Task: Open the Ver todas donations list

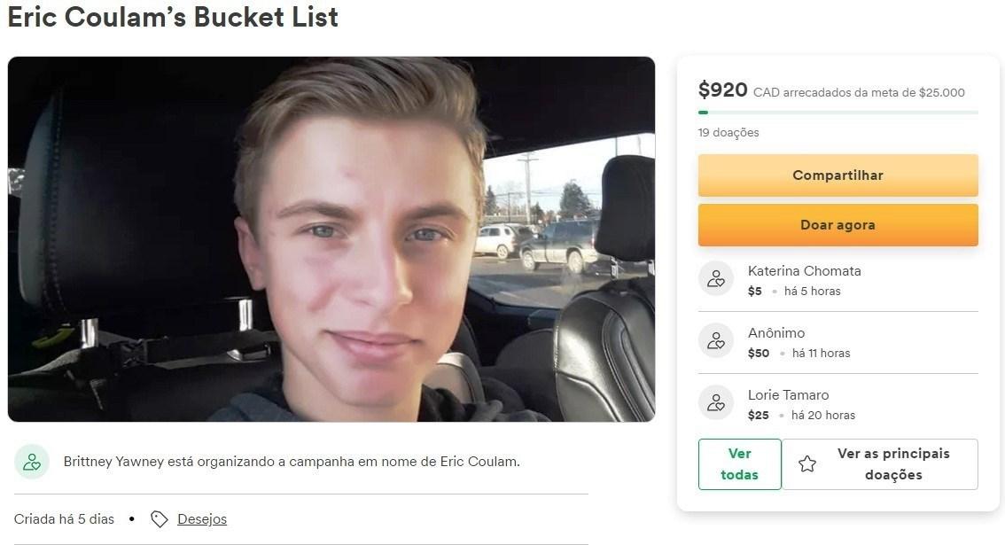Action: (x=739, y=464)
